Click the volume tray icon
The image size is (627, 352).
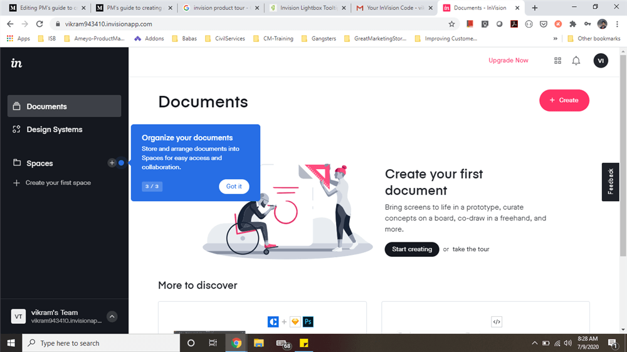[567, 343]
